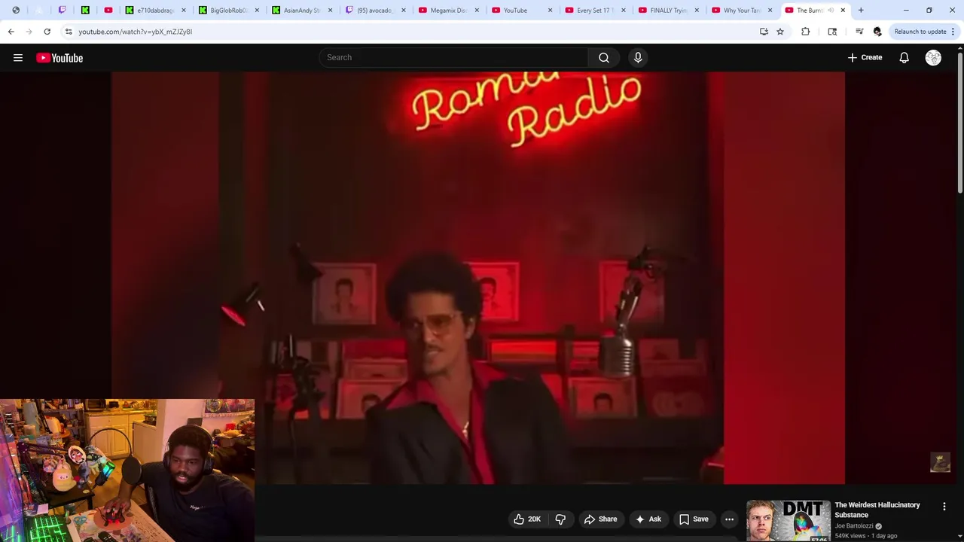The height and width of the screenshot is (542, 964).
Task: Open The Weirdest Hallucinatory Substance title
Action: pos(877,510)
